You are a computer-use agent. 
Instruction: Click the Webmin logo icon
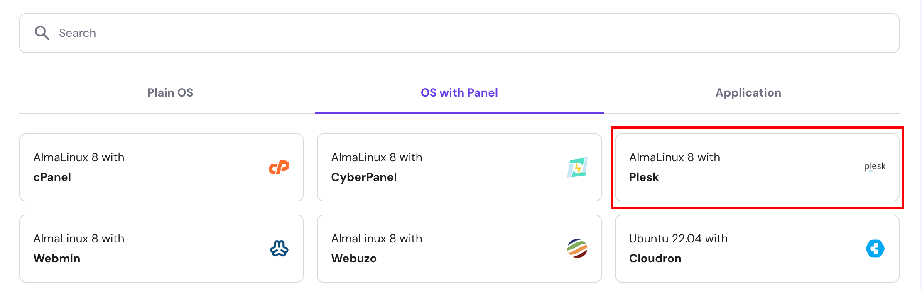coord(279,249)
